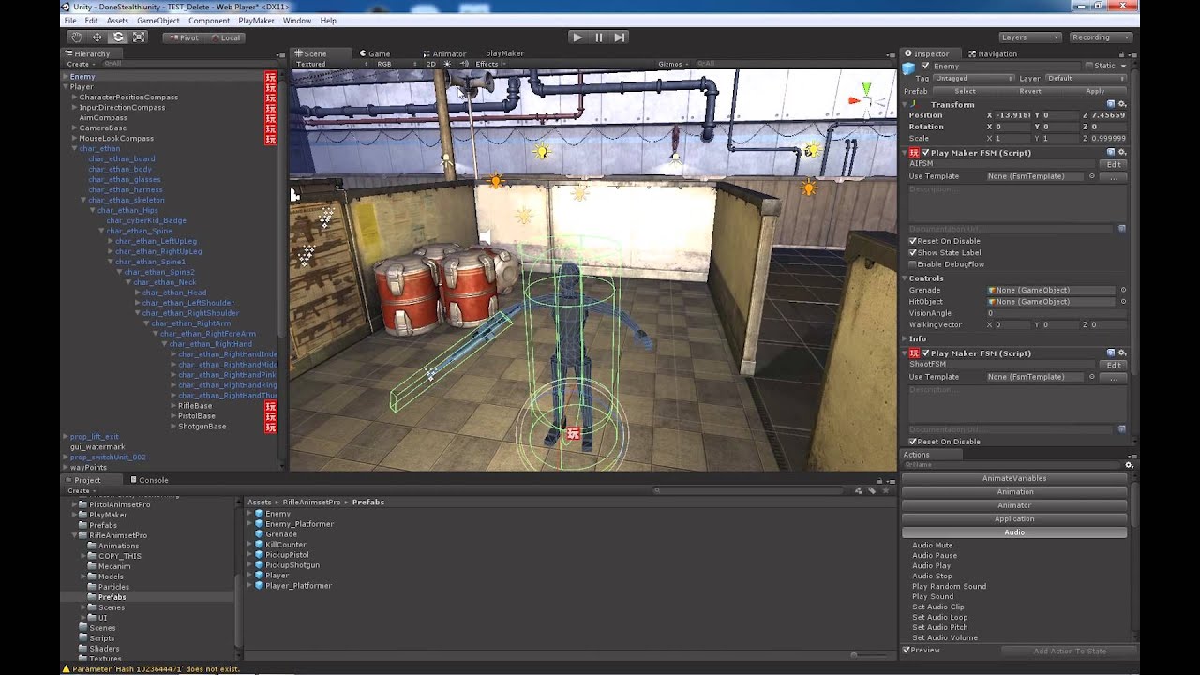Disable the ShootFSM Play Maker FSM component checkbox
The height and width of the screenshot is (675, 1200).
(x=925, y=353)
